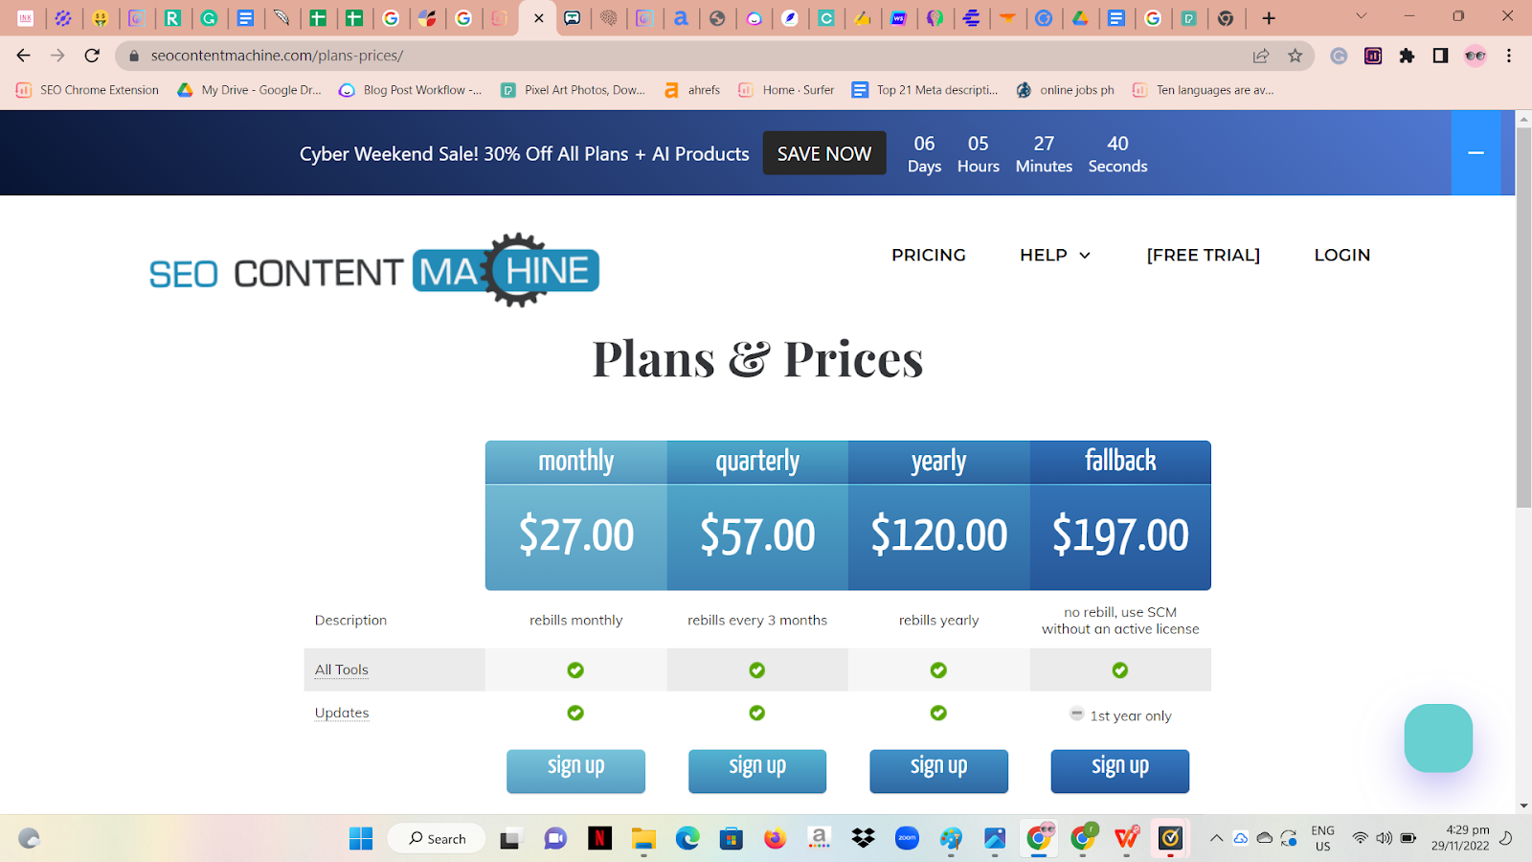Click the Wi-Fi icon in system tray
The height and width of the screenshot is (862, 1532).
click(x=1360, y=839)
